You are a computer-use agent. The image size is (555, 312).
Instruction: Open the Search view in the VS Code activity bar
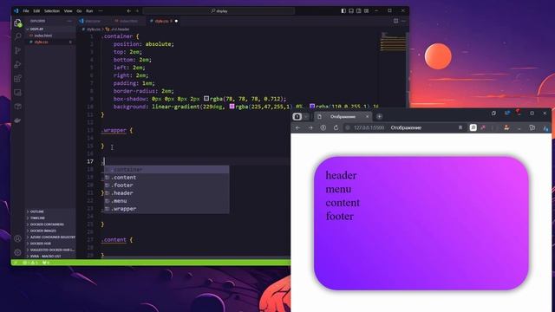click(17, 36)
